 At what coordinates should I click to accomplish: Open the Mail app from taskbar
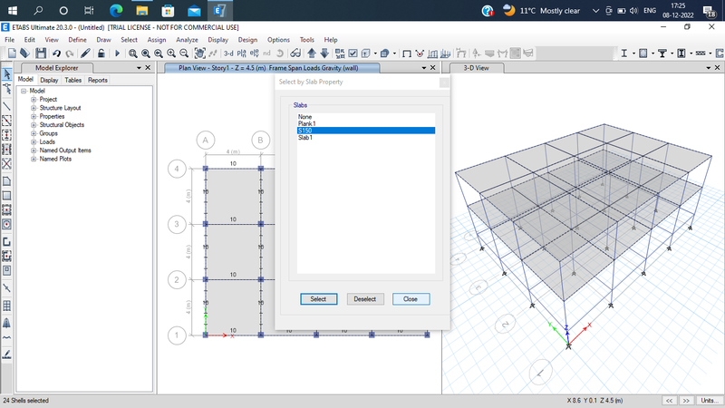coord(194,10)
